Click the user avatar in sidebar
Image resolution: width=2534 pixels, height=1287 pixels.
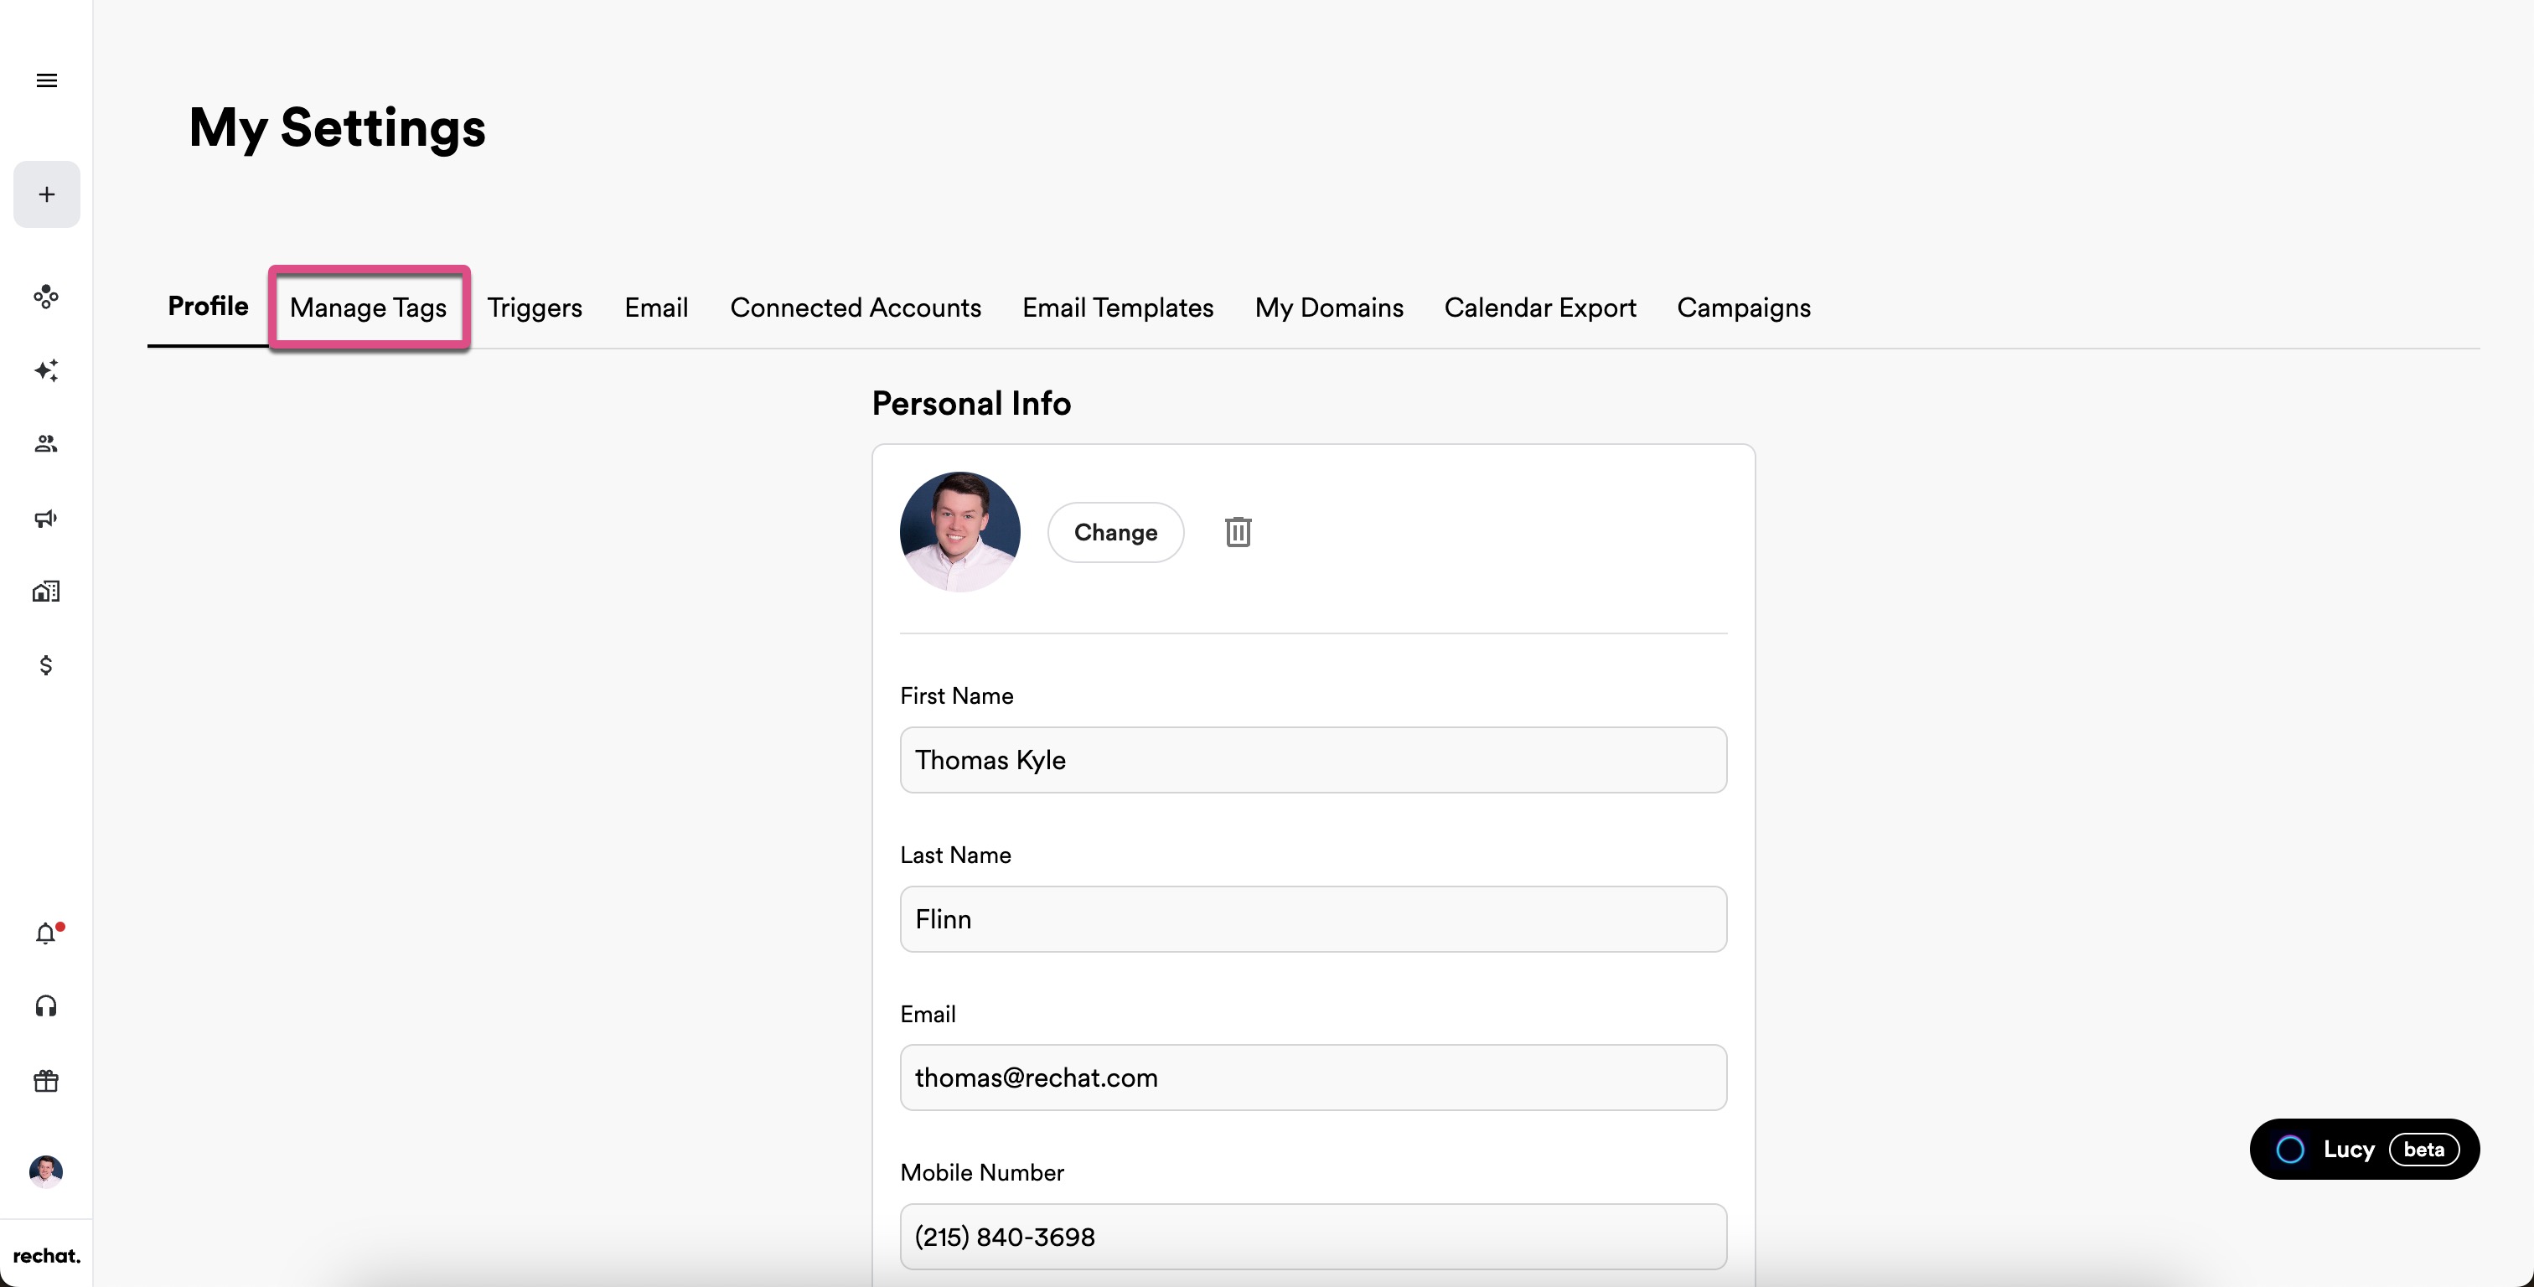pyautogui.click(x=46, y=1171)
